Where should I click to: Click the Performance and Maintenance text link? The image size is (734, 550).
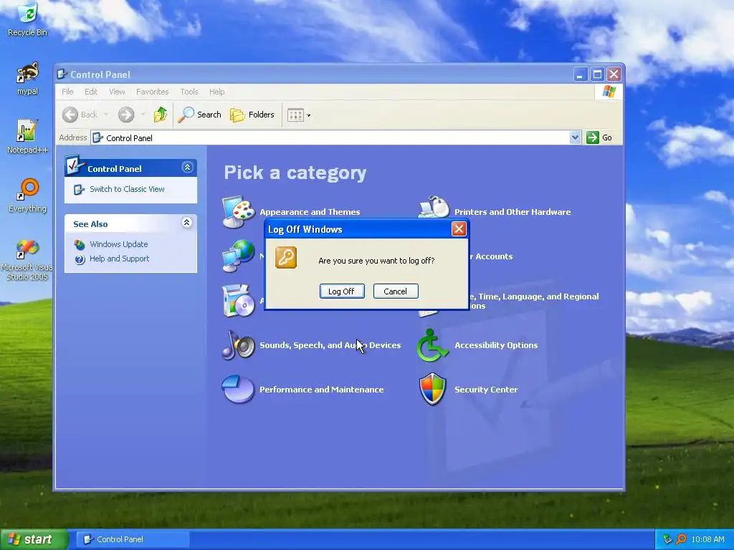tap(322, 390)
